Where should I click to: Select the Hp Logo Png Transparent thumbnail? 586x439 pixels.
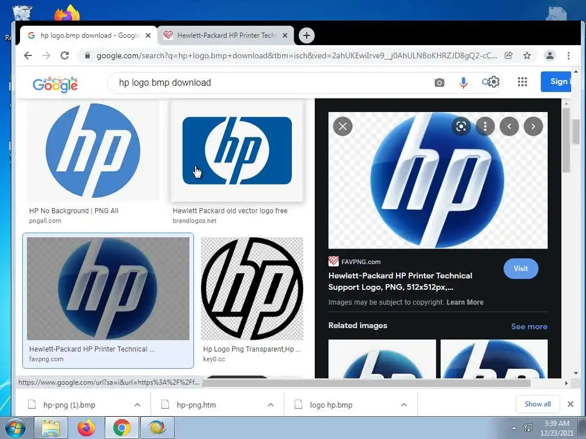[252, 289]
